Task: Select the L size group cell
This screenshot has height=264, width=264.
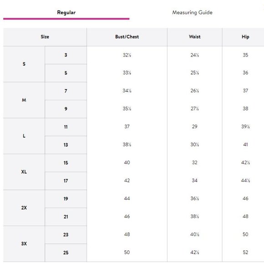Action: (24, 136)
